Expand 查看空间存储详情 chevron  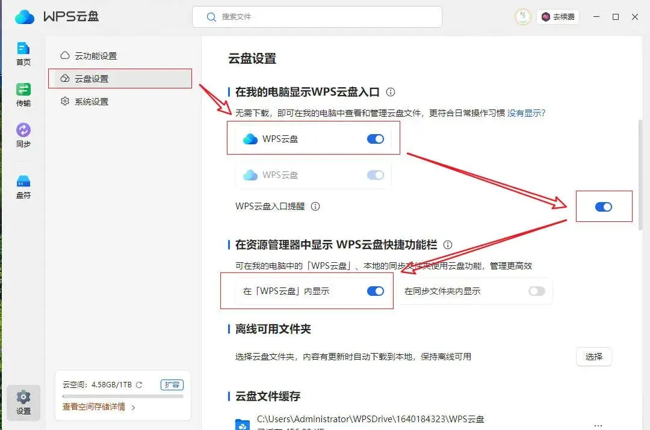pos(133,408)
